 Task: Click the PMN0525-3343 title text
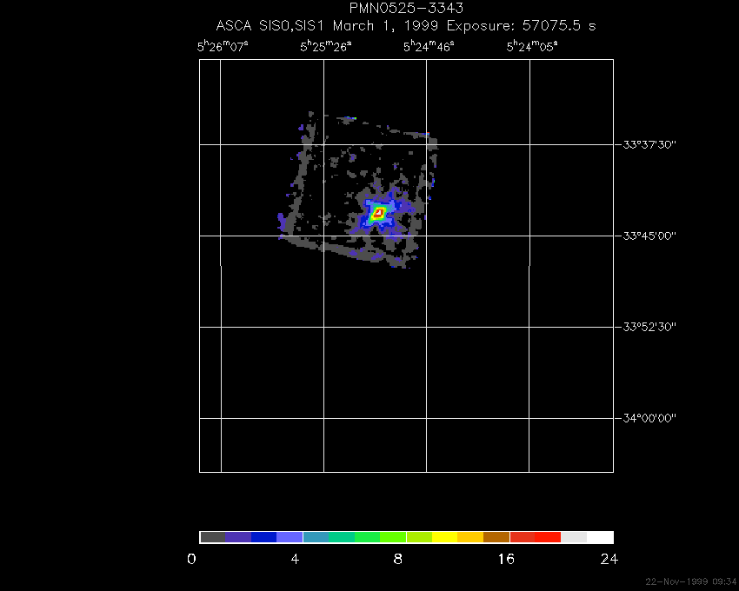pyautogui.click(x=406, y=8)
